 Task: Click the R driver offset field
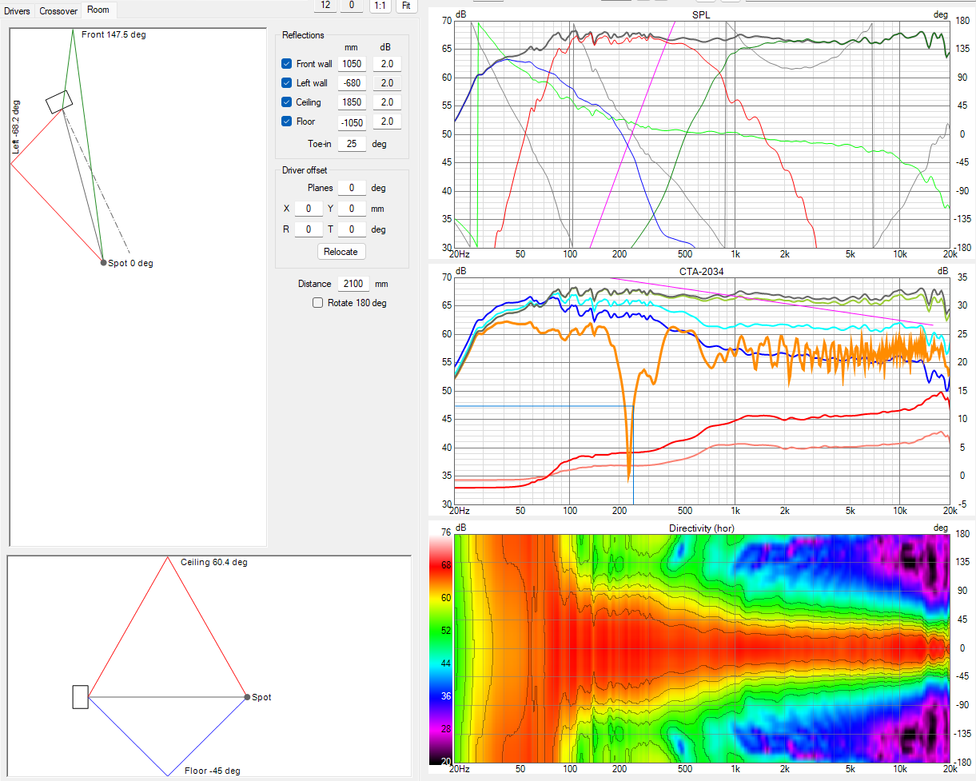(309, 229)
